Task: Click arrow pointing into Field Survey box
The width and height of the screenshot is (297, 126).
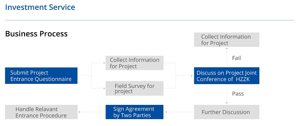Action: (x=104, y=88)
